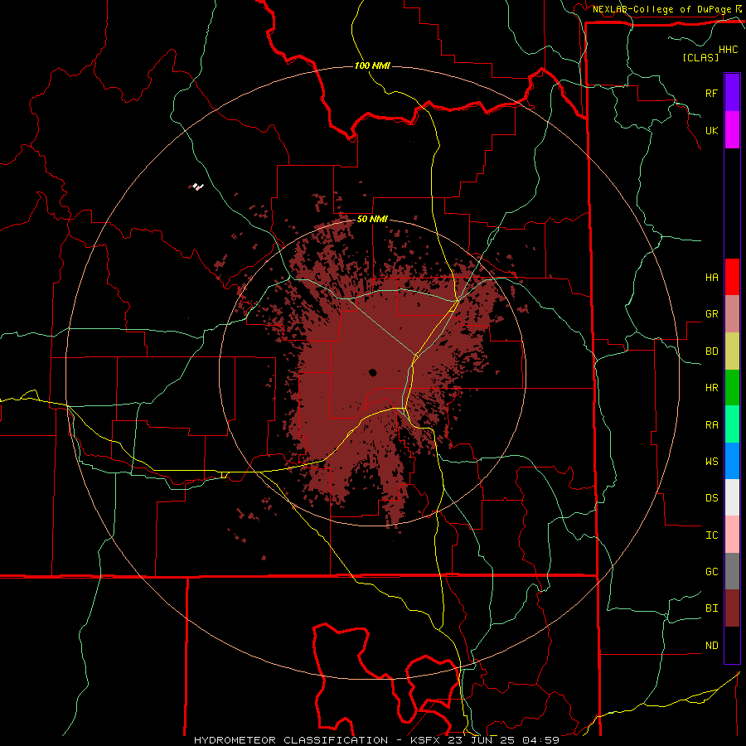
Task: Click the HR legend label
Action: click(x=711, y=388)
